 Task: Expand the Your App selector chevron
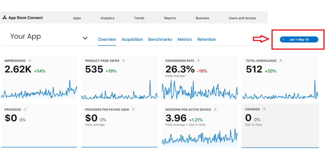pos(85,38)
